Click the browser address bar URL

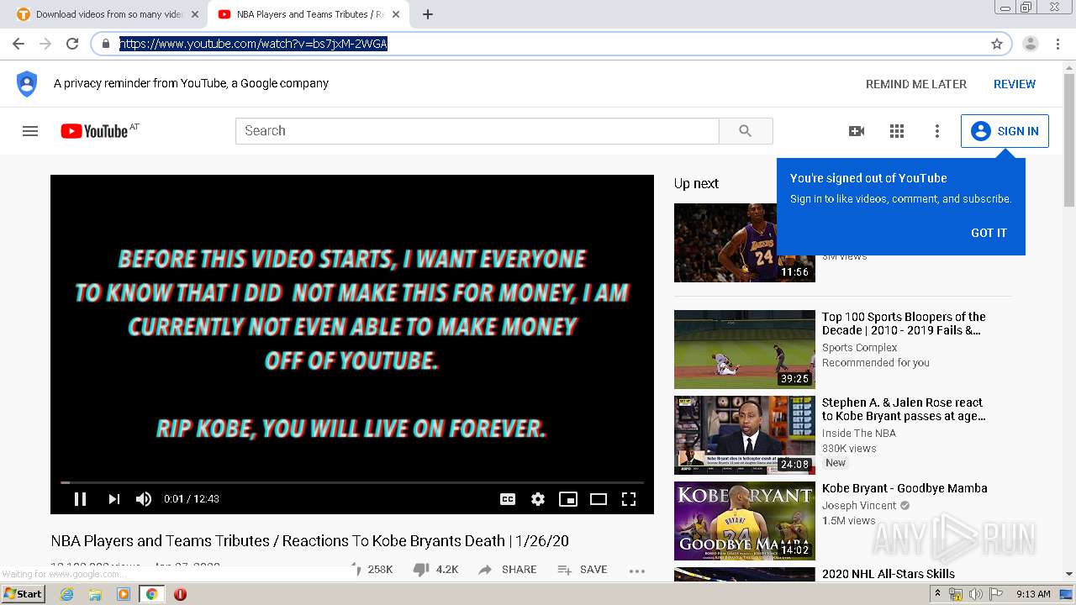coord(253,44)
